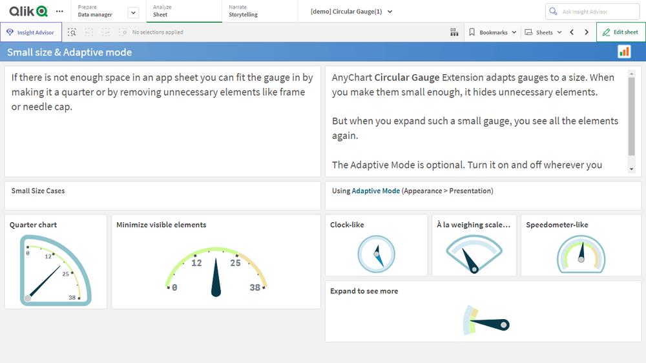Screen dimensions: 646x363
Task: Switch to the Narrate Storytelling tab
Action: tap(258, 12)
